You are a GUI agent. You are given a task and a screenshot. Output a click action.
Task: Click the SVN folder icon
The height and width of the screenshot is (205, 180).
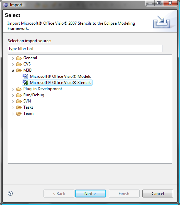click(x=19, y=101)
